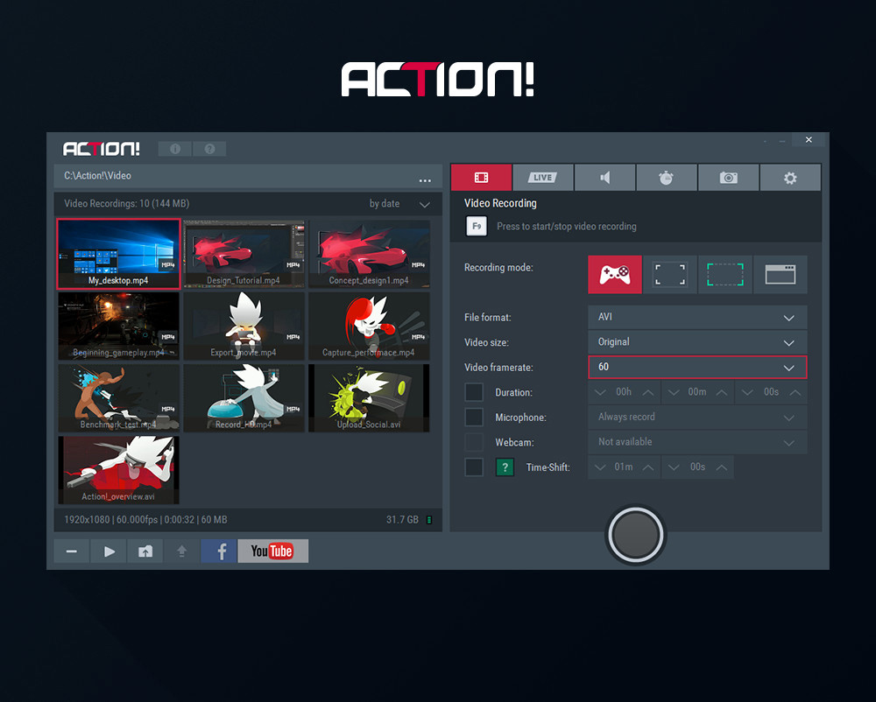
Task: Open the settings gear tab
Action: 790,178
